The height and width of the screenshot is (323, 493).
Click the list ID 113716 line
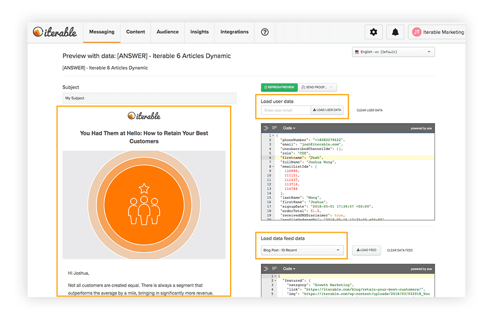(x=292, y=184)
